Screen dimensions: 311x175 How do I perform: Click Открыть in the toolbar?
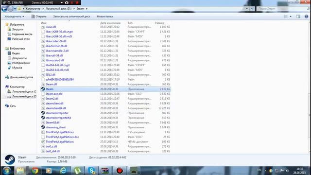[x=39, y=17]
